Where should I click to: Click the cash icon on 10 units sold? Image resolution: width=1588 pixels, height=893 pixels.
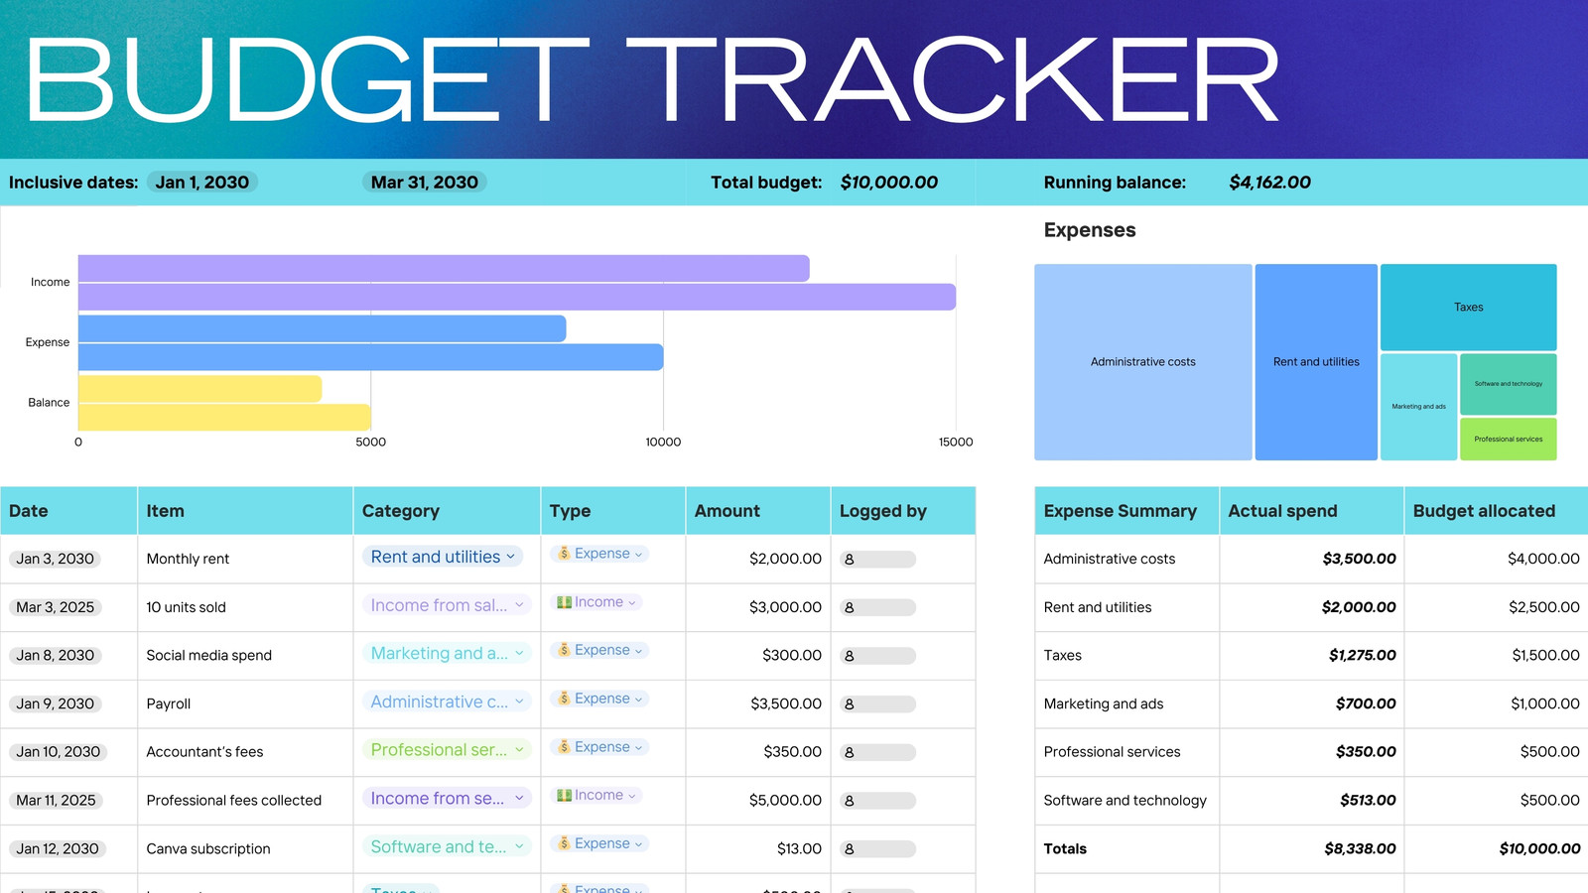pos(564,602)
